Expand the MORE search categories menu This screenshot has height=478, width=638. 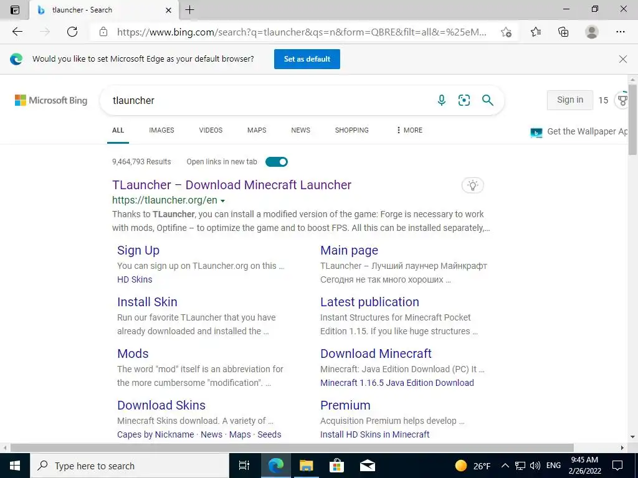409,130
